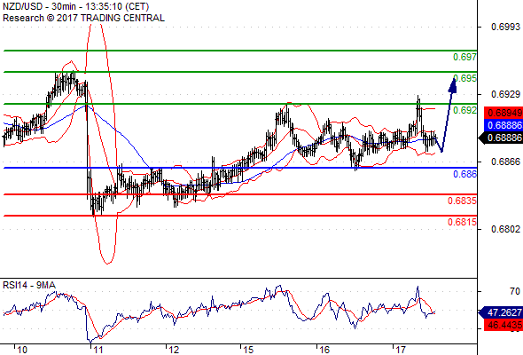Select the 0.697 resistance level label
The width and height of the screenshot is (523, 355).
tap(465, 57)
